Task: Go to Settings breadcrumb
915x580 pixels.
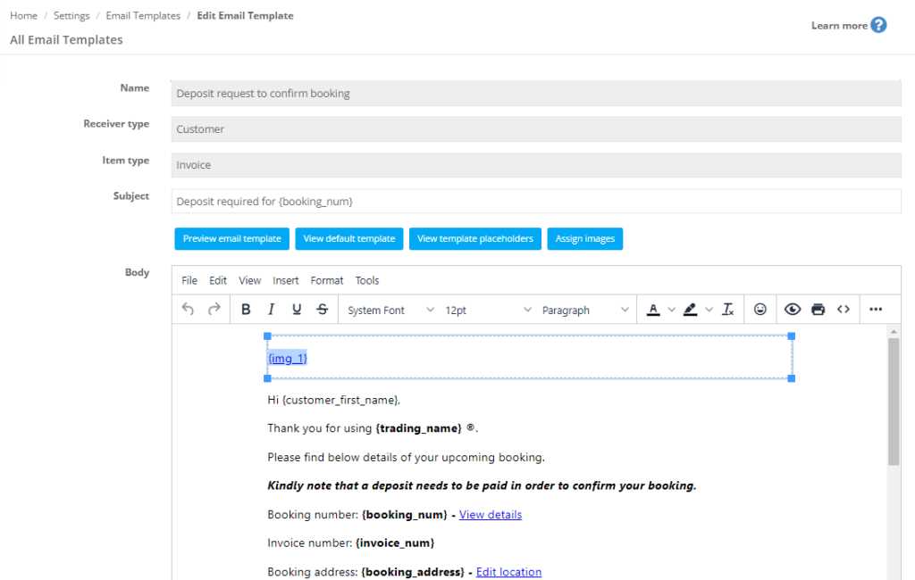Action: [71, 16]
